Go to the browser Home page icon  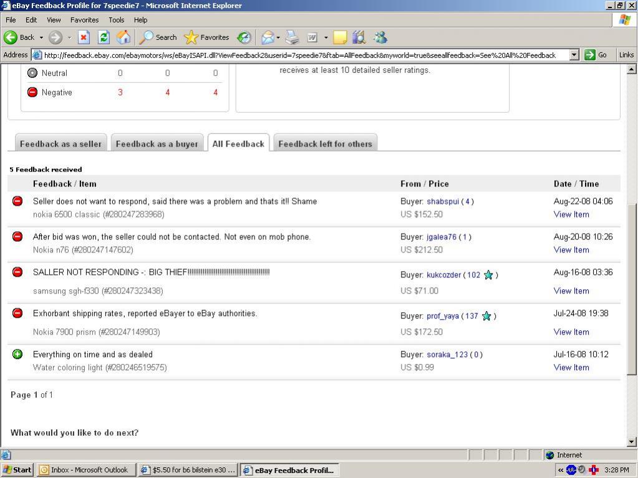pyautogui.click(x=123, y=37)
